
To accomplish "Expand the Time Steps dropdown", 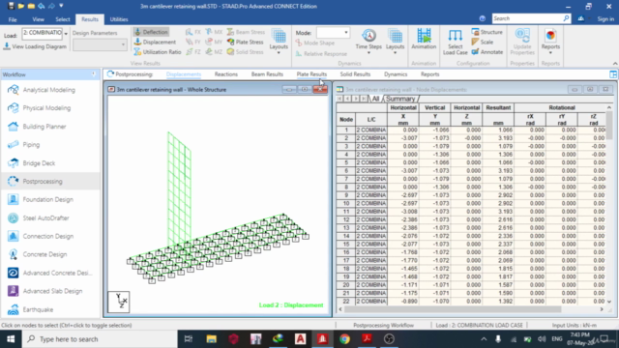I will (368, 53).
